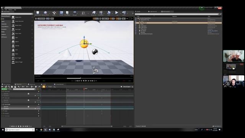Open the Sequencer wrench options icon

pyautogui.click(x=19, y=87)
